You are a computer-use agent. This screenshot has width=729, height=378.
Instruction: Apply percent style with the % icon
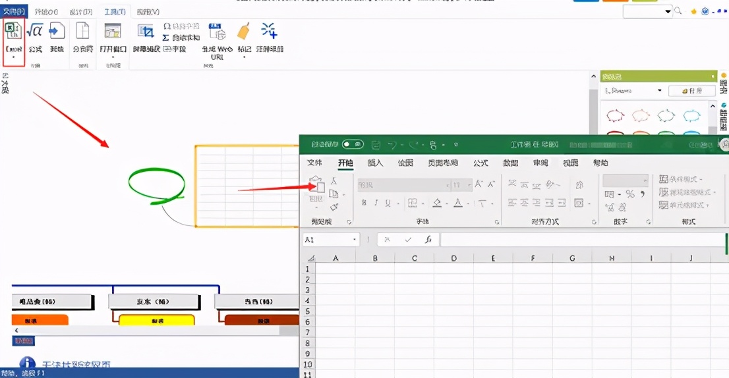[630, 194]
